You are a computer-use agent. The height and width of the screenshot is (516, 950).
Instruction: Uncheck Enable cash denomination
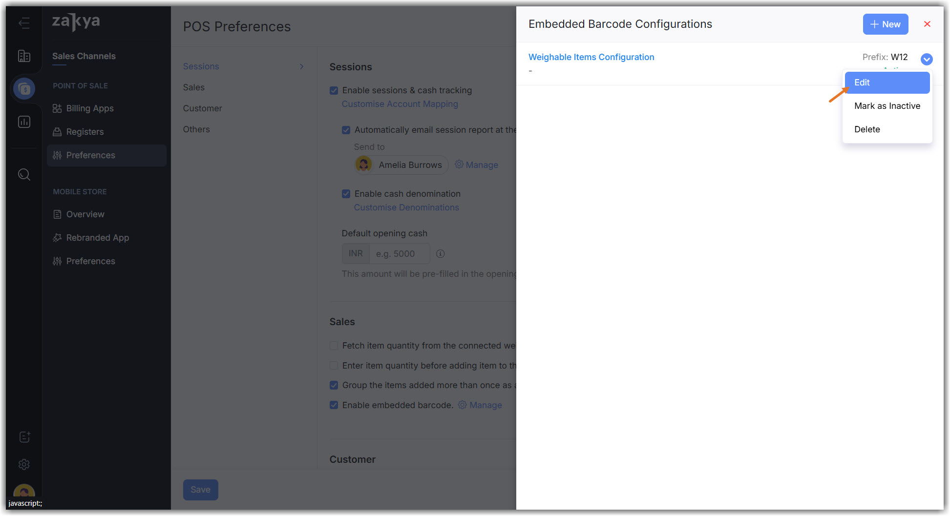tap(346, 194)
